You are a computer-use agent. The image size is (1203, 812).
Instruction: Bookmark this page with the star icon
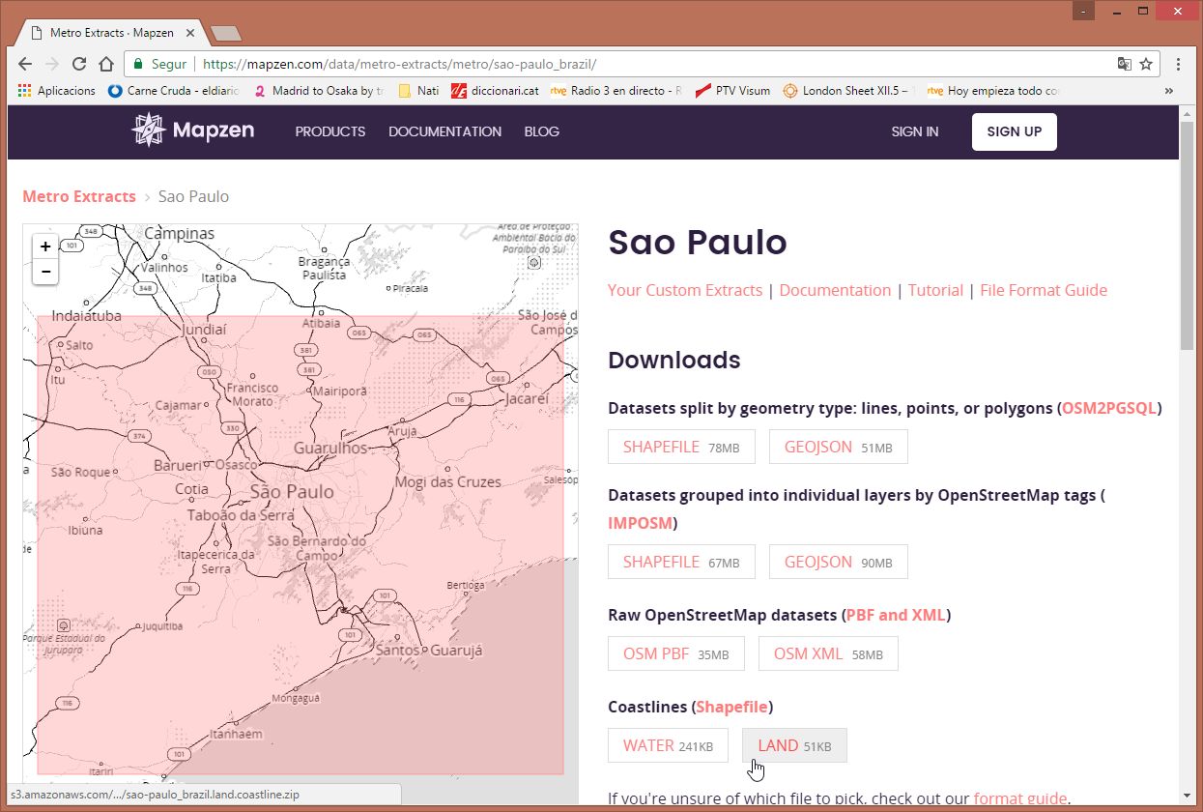[x=1146, y=64]
